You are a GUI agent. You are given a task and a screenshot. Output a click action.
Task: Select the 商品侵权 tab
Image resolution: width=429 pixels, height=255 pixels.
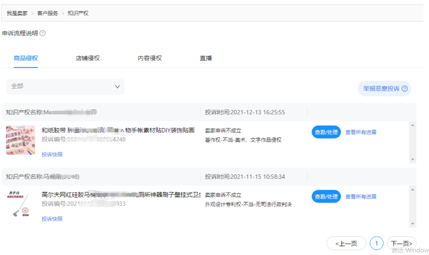[26, 58]
